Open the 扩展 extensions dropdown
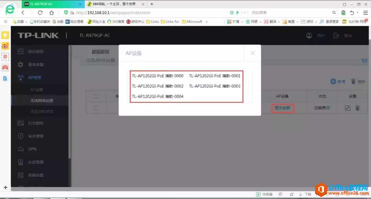The image size is (371, 199). click(x=235, y=22)
